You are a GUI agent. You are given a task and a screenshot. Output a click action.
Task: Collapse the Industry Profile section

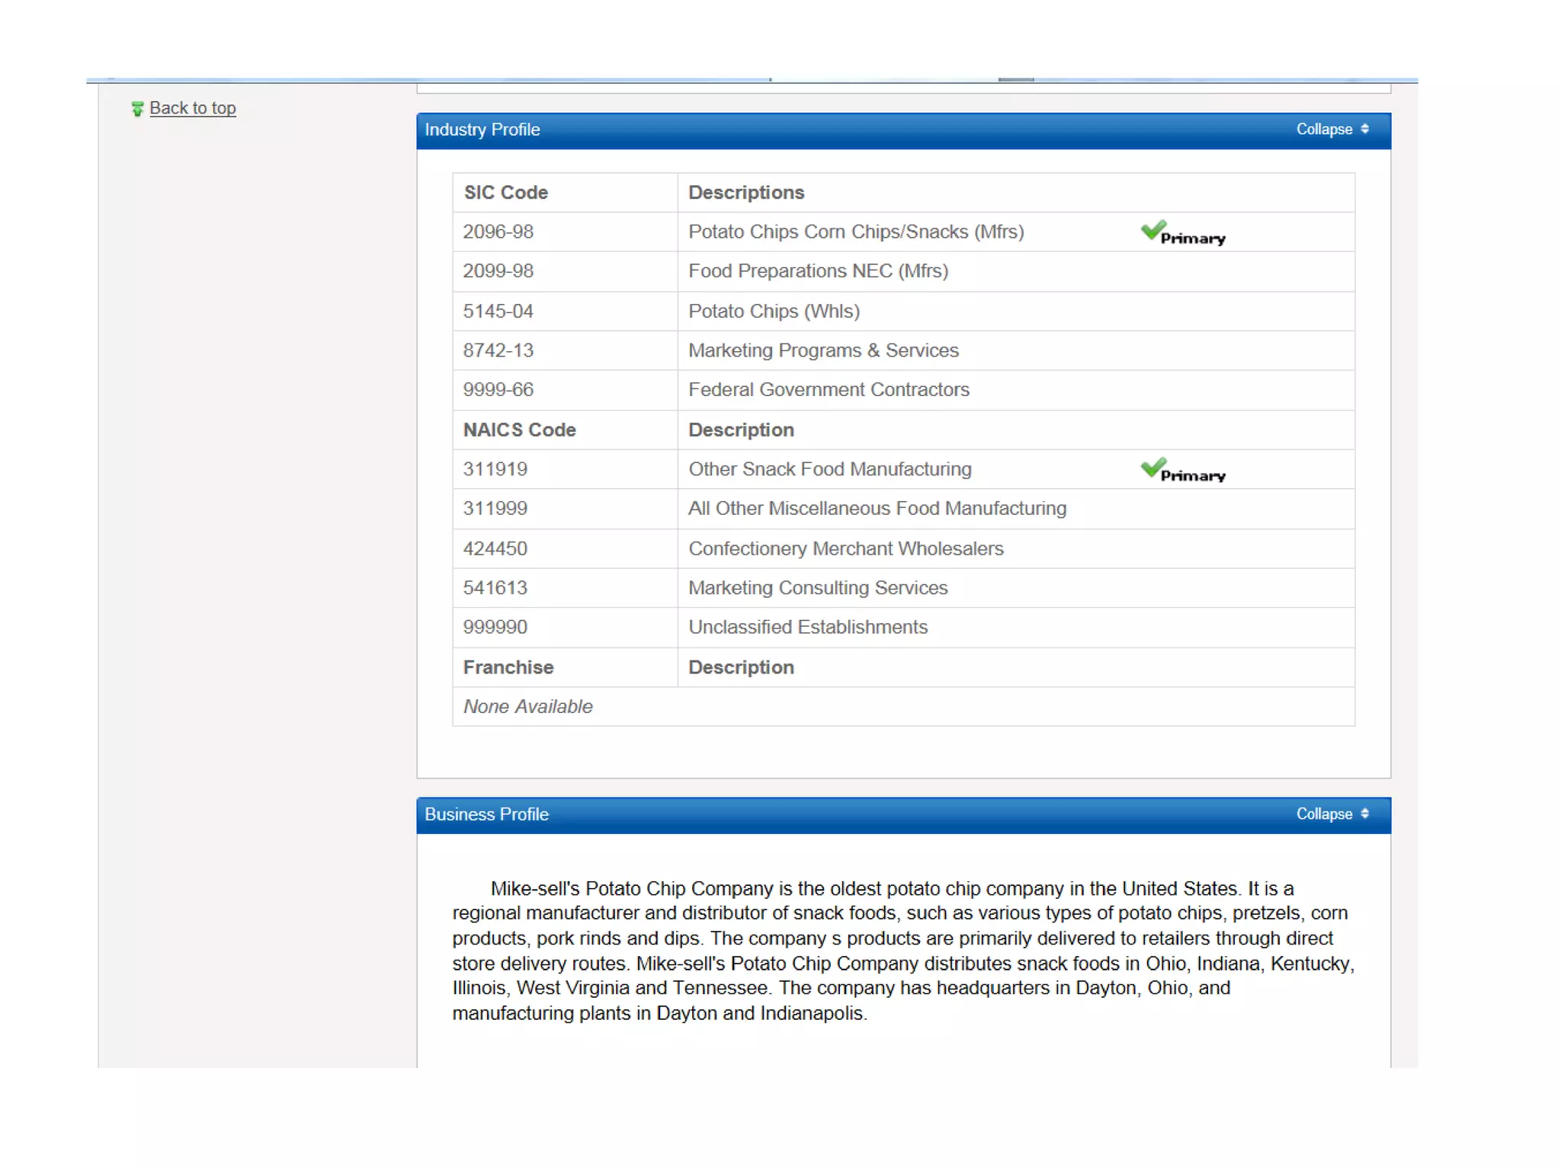[x=1324, y=129]
